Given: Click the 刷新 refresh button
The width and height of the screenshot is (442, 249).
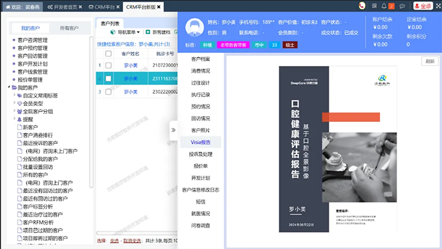Looking at the screenshot, I should pyautogui.click(x=430, y=61).
